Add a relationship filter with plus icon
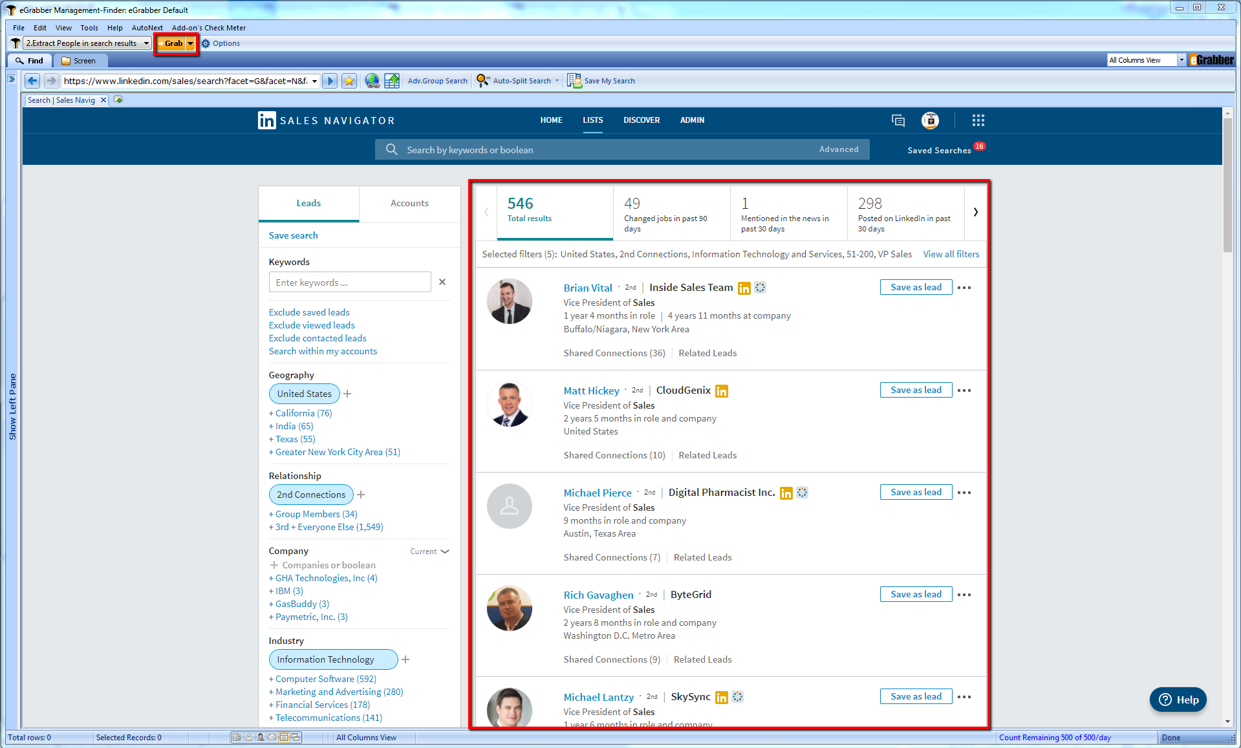The image size is (1241, 748). pyautogui.click(x=361, y=495)
